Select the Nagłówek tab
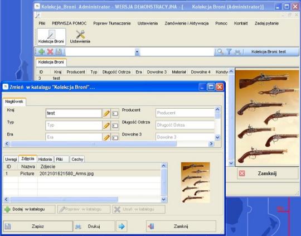The image size is (301, 236). point(14,102)
